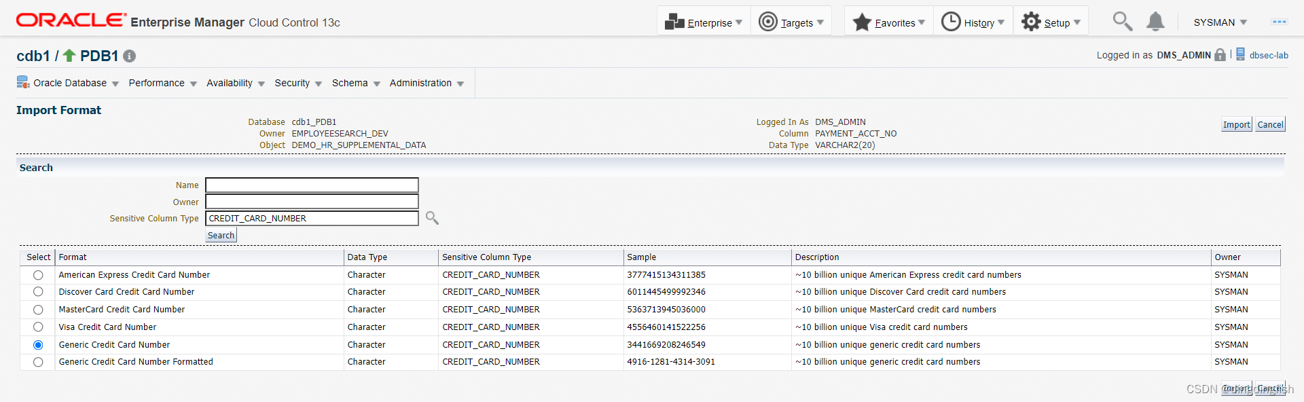The width and height of the screenshot is (1304, 402).
Task: Open the Favorites star icon
Action: [x=862, y=22]
